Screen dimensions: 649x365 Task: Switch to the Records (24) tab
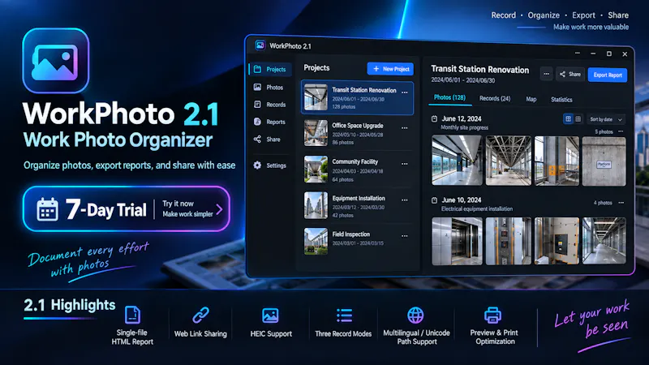(495, 98)
